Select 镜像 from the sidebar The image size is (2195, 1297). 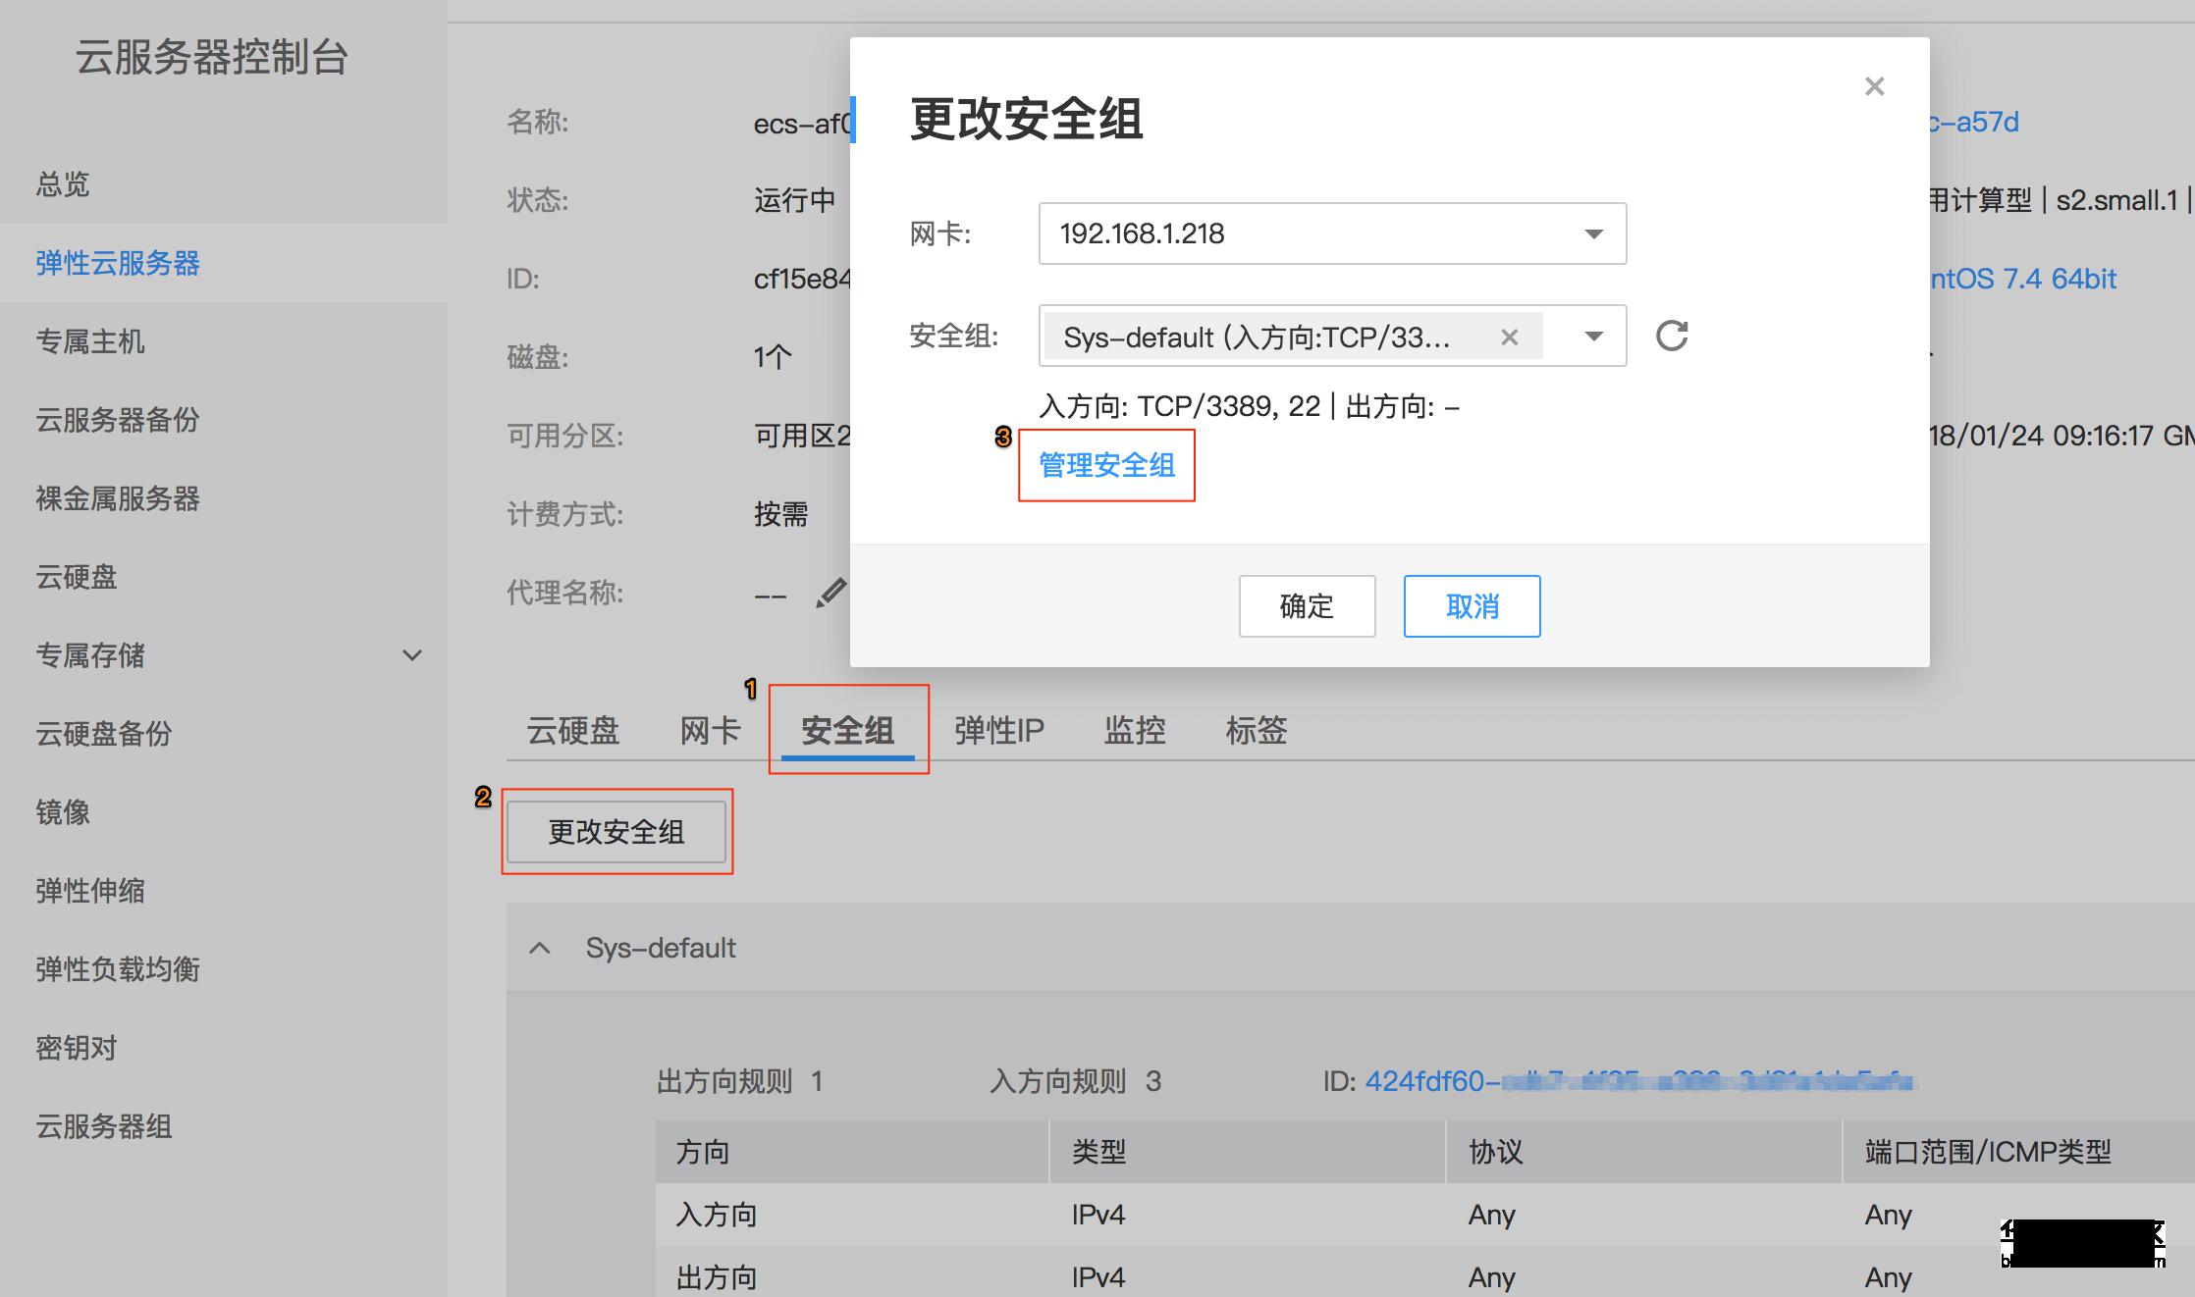coord(63,812)
